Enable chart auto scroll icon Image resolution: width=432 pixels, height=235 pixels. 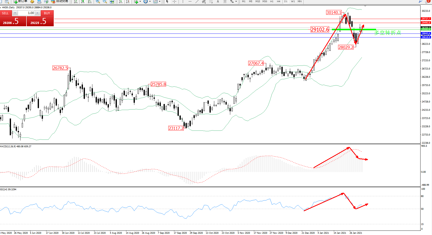coord(121,1)
